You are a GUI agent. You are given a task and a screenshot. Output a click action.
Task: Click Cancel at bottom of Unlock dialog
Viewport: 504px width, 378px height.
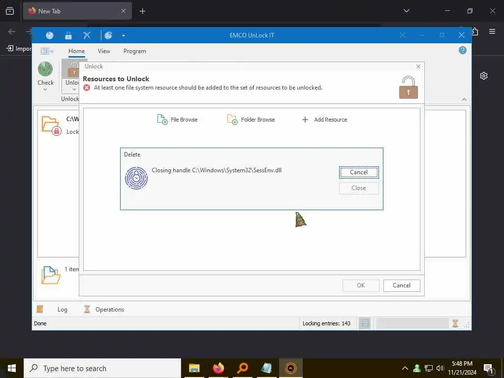coord(402,285)
